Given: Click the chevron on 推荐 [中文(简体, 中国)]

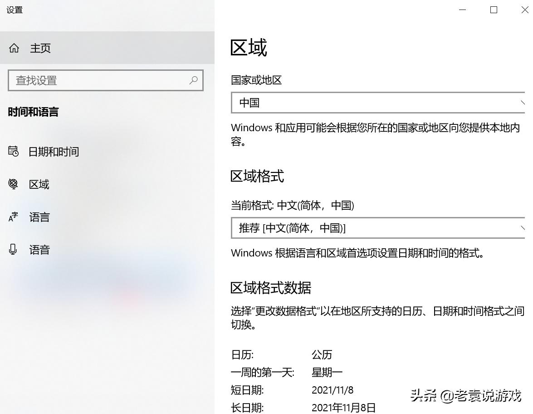Looking at the screenshot, I should pos(523,228).
